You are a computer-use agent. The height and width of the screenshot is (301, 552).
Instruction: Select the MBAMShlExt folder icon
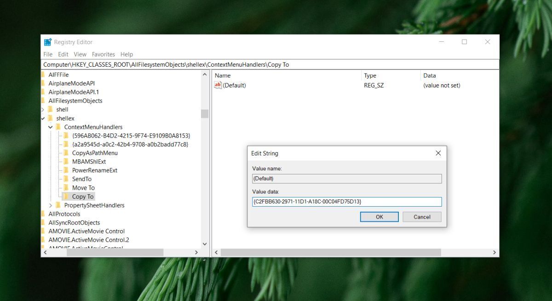tap(66, 162)
